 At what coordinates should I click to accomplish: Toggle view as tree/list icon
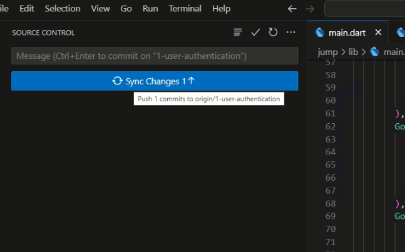[x=238, y=33]
